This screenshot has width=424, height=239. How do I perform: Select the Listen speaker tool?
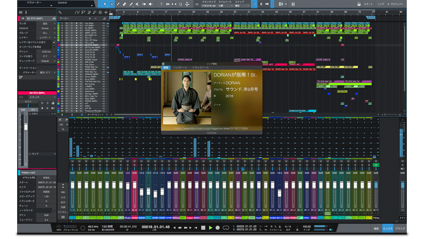pyautogui.click(x=150, y=4)
